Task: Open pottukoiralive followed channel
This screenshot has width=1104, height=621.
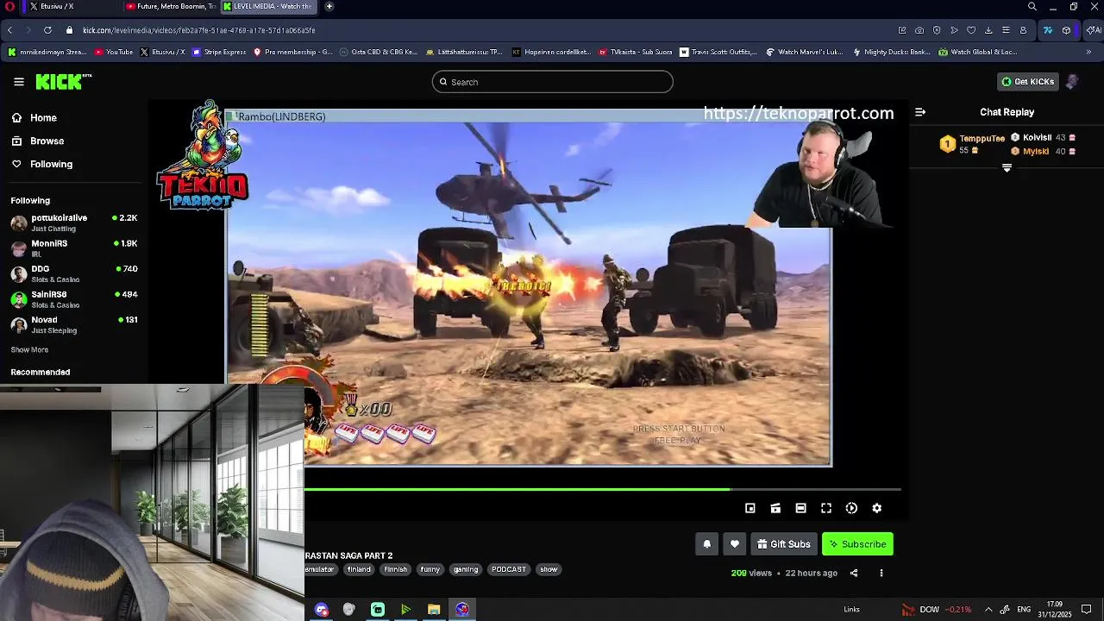Action: [74, 223]
